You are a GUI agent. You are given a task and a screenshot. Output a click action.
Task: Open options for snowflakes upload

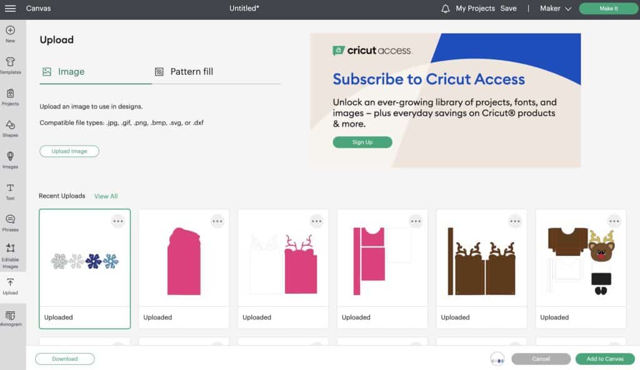(118, 222)
